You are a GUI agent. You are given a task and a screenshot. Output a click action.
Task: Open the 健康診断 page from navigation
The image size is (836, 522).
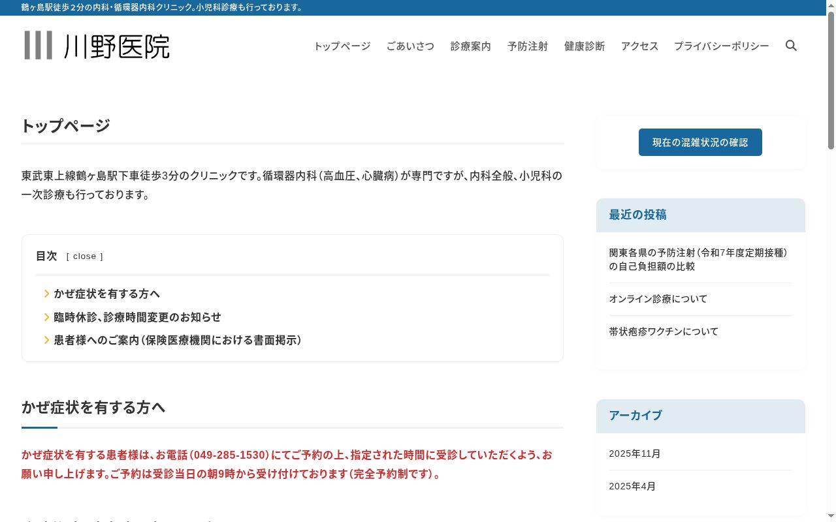(585, 46)
